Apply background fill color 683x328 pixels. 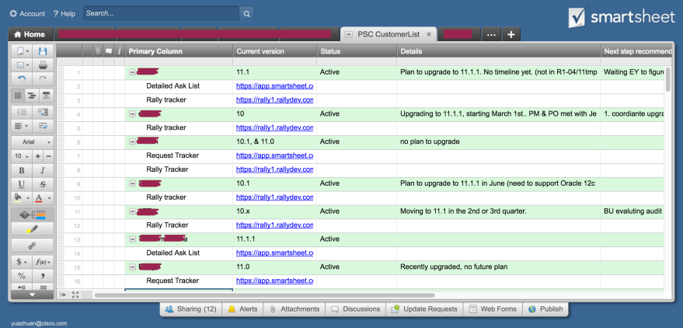(x=18, y=198)
